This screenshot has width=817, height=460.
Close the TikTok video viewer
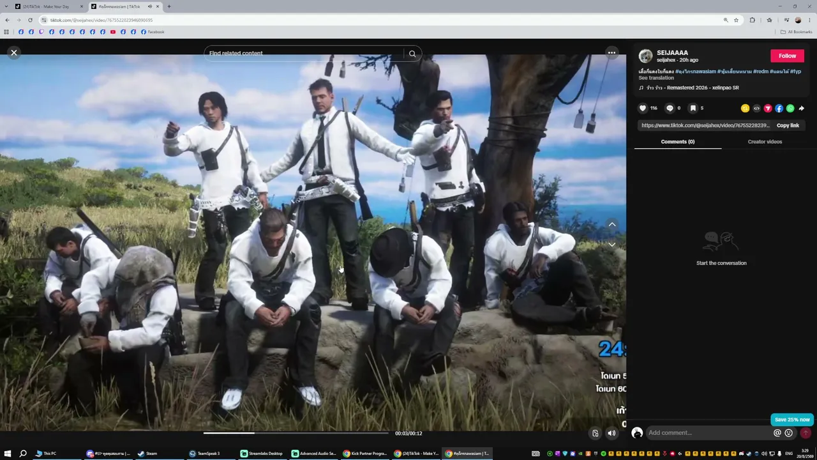[x=13, y=52]
